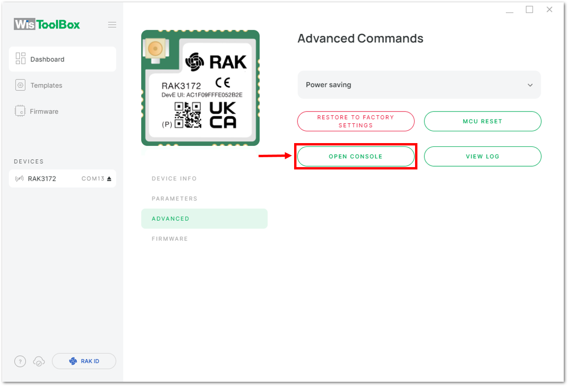
Task: Click the DEVICES section label
Action: pyautogui.click(x=29, y=161)
